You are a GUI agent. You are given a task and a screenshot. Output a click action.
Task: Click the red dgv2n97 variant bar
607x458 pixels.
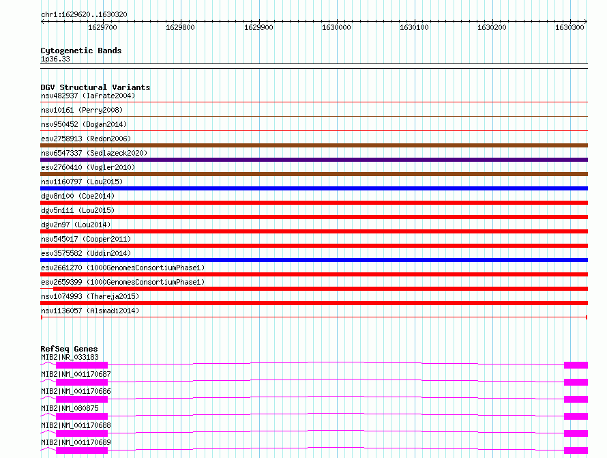tap(314, 231)
